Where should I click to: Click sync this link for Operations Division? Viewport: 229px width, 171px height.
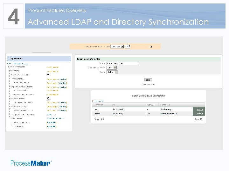[x=62, y=107]
